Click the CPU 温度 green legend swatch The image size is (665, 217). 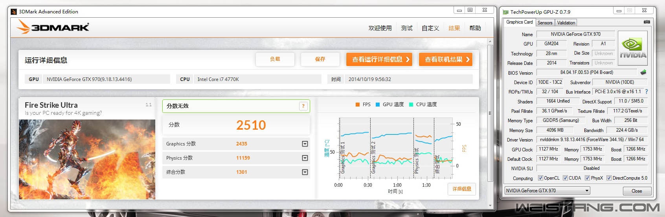click(411, 105)
